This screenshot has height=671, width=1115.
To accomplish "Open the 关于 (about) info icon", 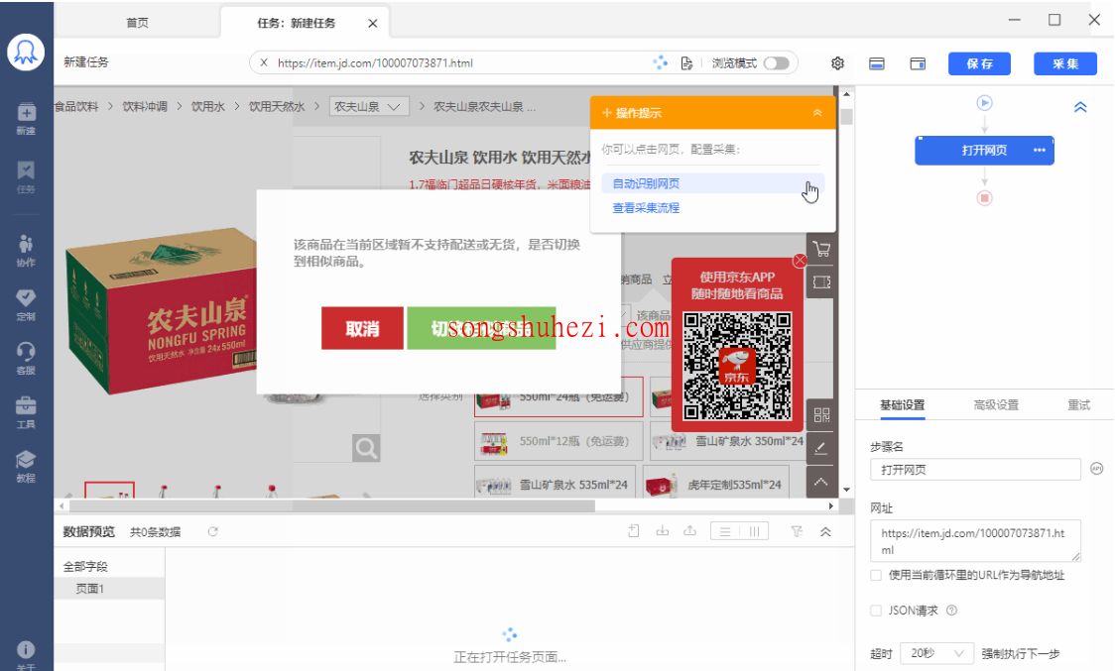I will [x=26, y=654].
